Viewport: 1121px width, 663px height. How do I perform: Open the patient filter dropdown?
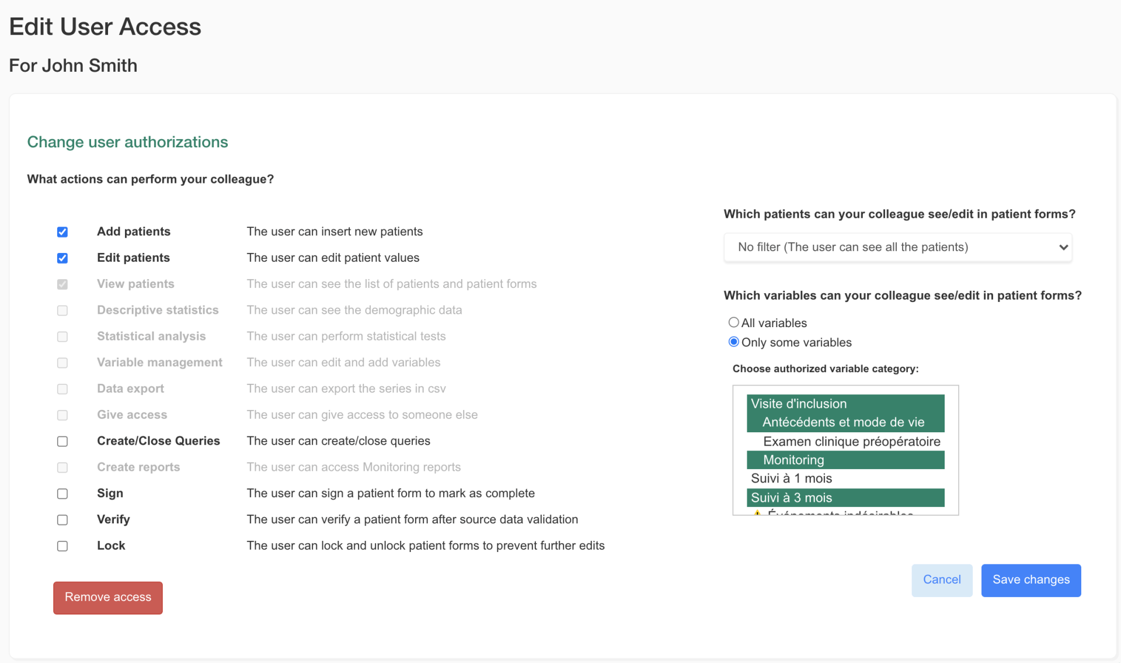pos(897,247)
